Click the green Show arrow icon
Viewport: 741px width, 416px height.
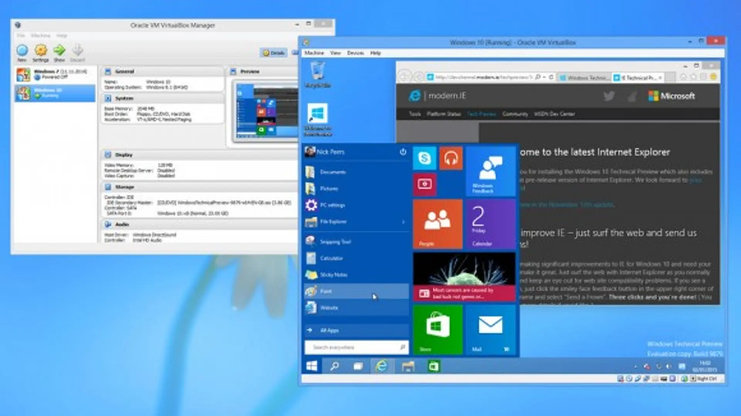[59, 50]
